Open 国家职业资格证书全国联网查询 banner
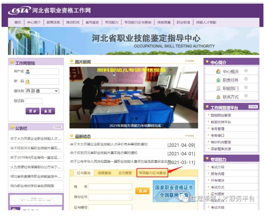The height and width of the screenshot is (216, 265). 174,191
